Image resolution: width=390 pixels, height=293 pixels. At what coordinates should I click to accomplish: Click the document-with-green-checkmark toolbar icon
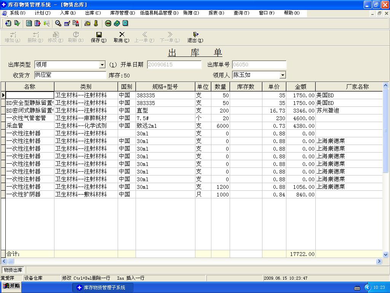tap(17, 23)
